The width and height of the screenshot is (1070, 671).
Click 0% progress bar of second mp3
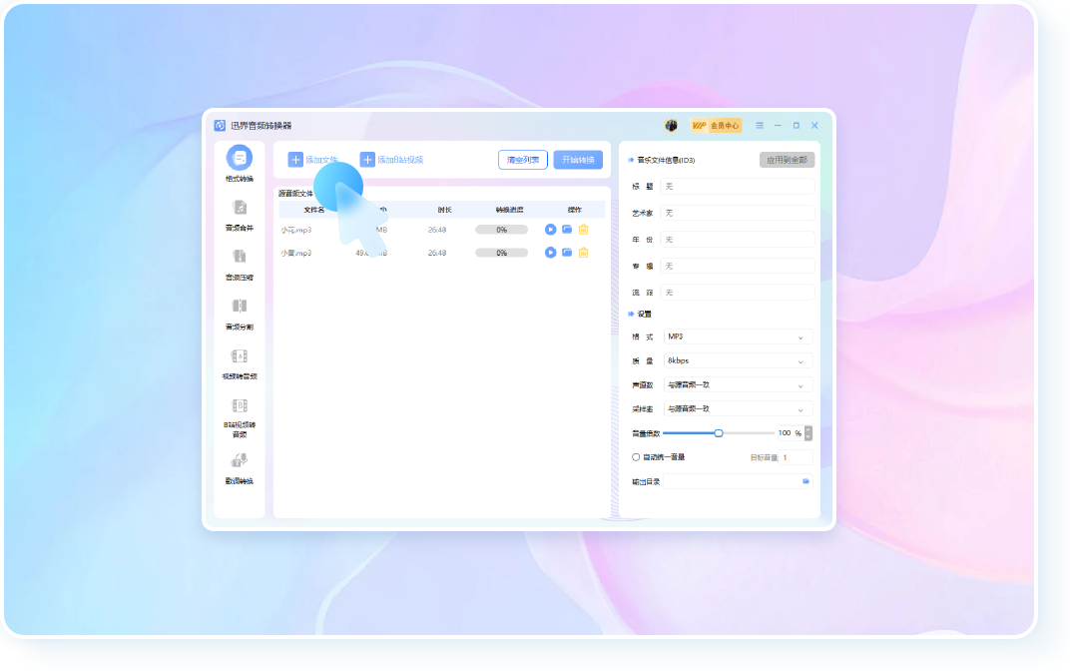(x=501, y=254)
